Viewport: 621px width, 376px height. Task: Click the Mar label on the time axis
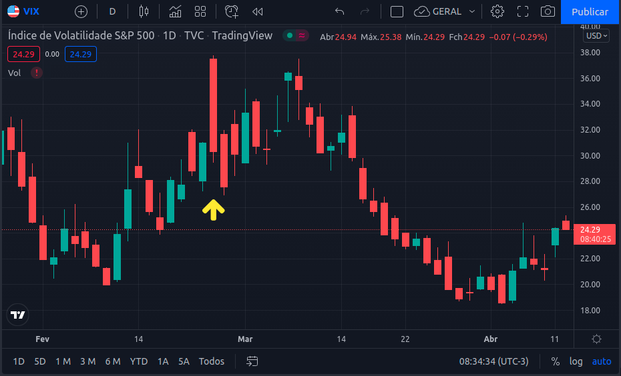pos(245,339)
